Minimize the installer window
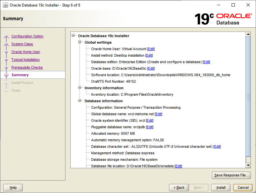Image resolution: width=256 pixels, height=193 pixels. pyautogui.click(x=219, y=5)
